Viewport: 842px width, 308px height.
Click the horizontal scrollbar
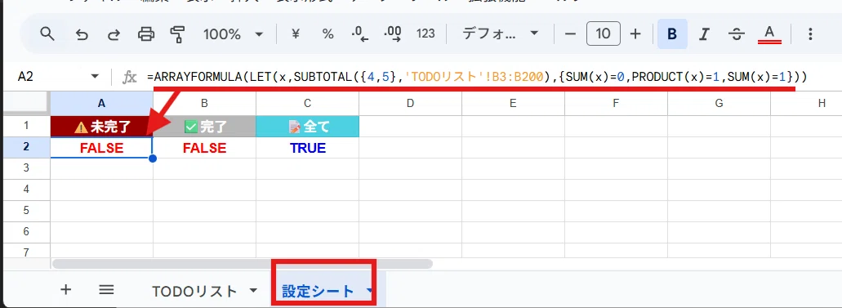(x=243, y=264)
